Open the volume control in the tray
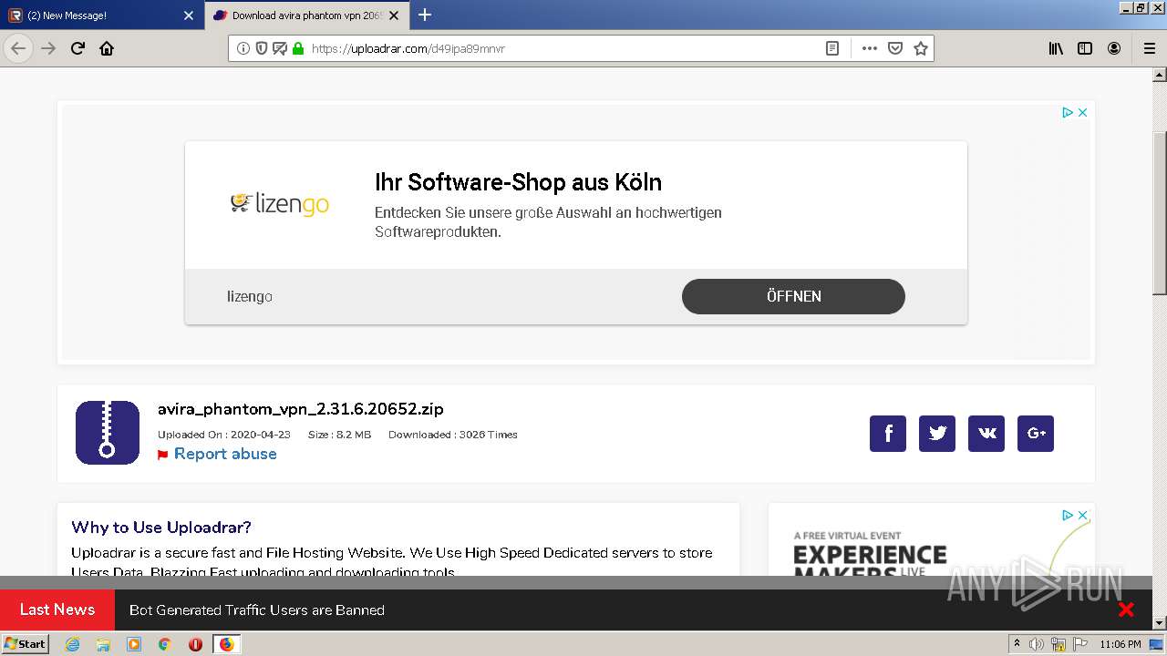 tap(1037, 644)
